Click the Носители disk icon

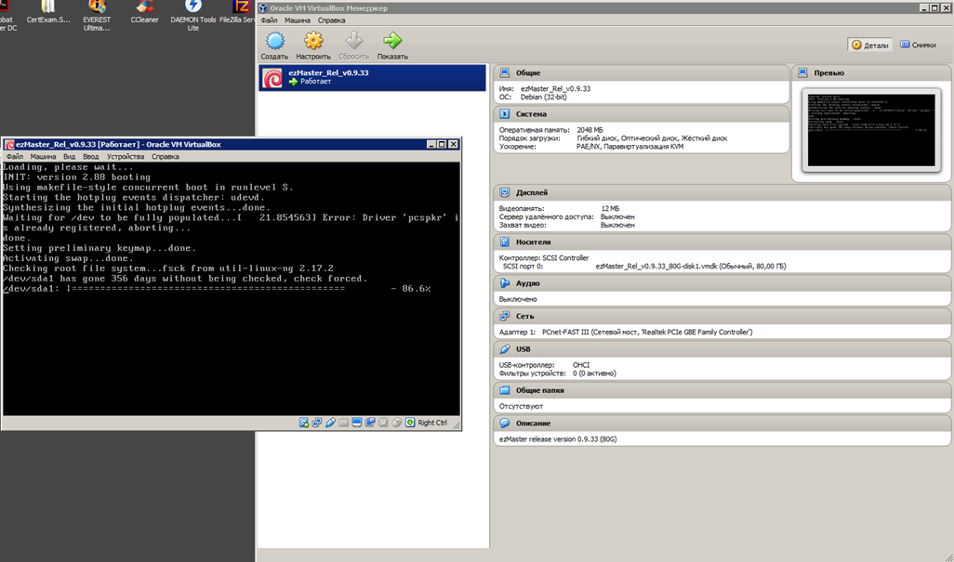pos(504,242)
